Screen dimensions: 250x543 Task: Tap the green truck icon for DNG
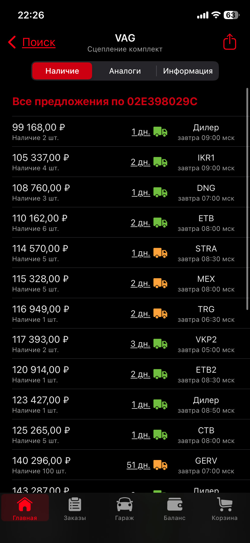160,192
